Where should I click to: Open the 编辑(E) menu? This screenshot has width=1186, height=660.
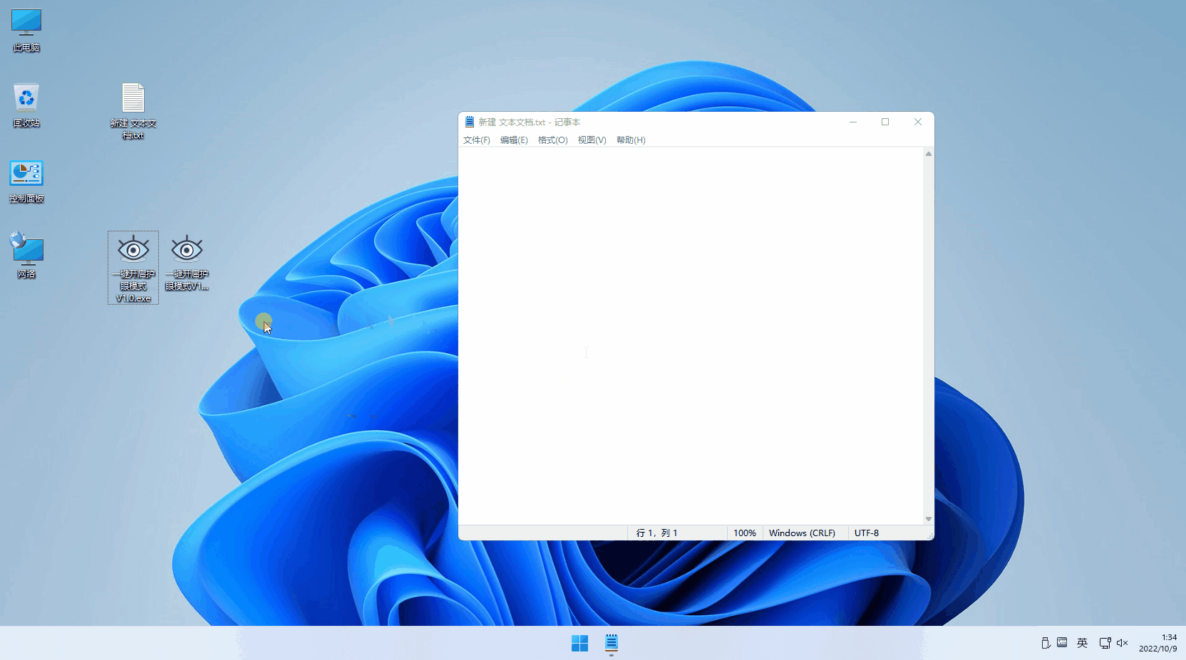(x=515, y=140)
